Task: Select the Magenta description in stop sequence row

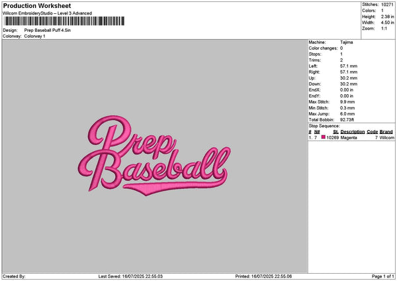Action: point(349,138)
